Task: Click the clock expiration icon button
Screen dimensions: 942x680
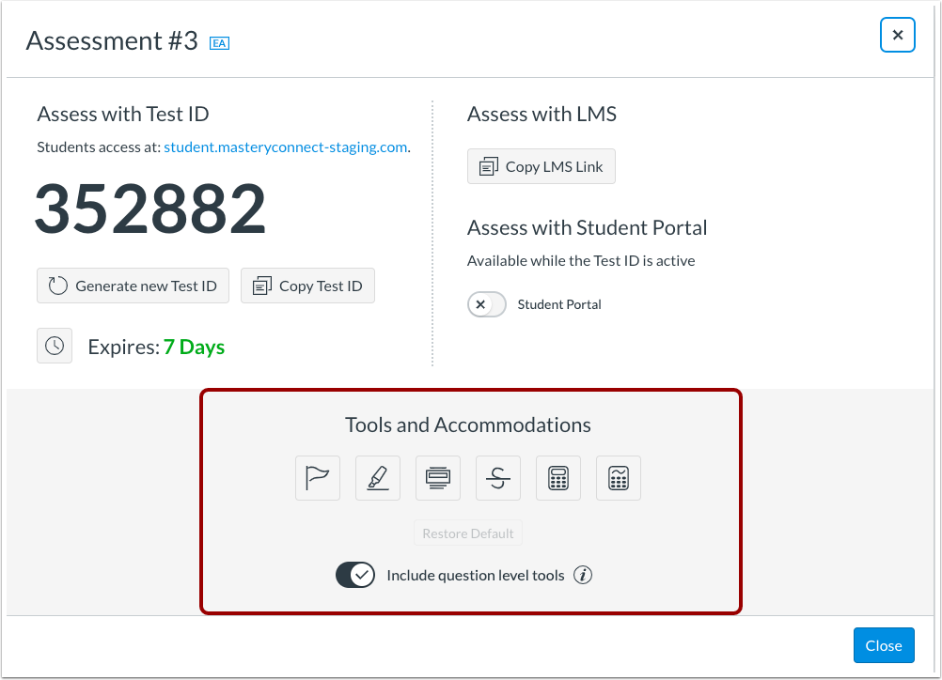Action: point(55,346)
